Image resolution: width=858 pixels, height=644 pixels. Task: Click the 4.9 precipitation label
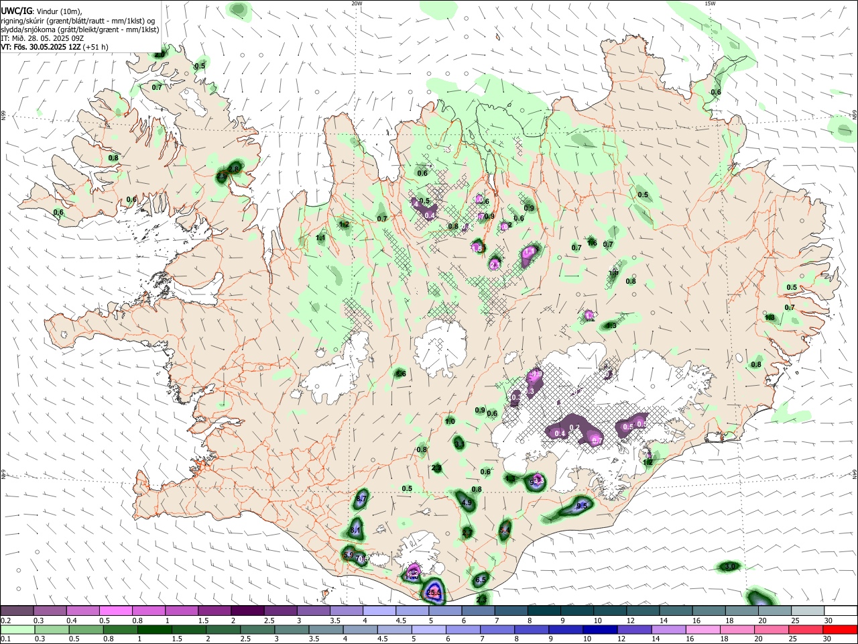(467, 502)
